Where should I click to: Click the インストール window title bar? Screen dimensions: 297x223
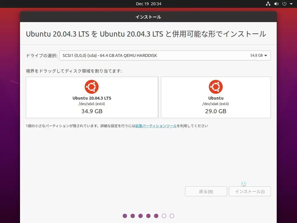tap(148, 17)
